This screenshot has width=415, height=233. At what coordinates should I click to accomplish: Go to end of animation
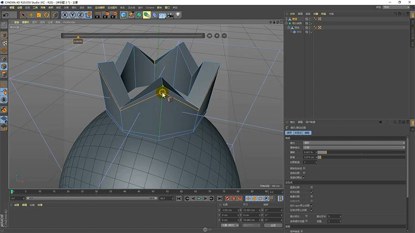pos(219,199)
